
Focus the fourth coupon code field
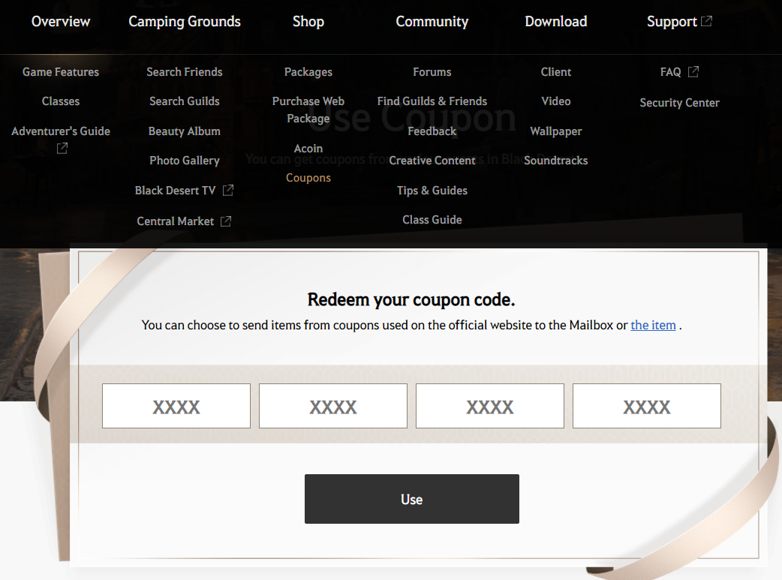(x=647, y=406)
